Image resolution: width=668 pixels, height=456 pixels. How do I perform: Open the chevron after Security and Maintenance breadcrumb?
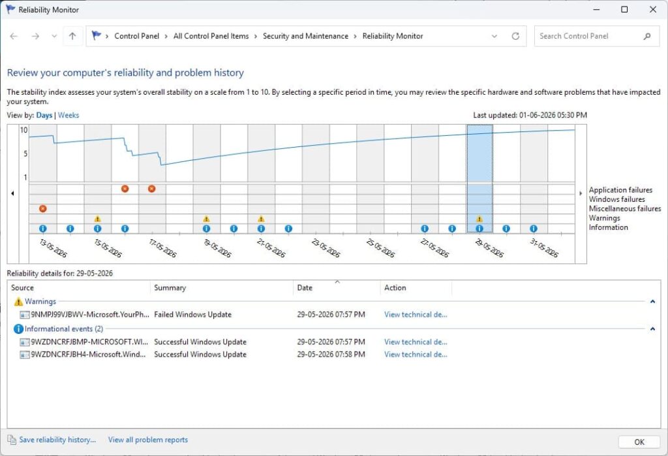point(356,37)
